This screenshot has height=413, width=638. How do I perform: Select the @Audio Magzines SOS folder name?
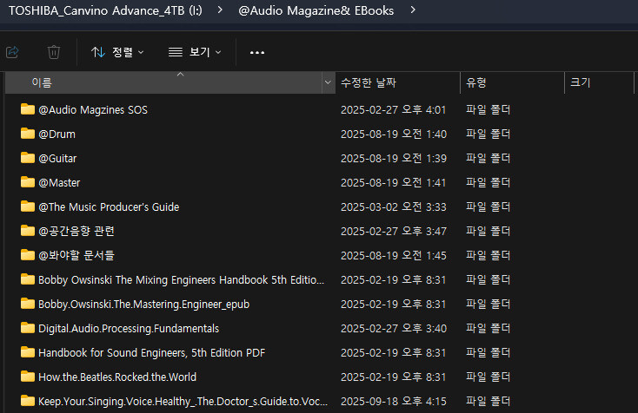pyautogui.click(x=93, y=110)
